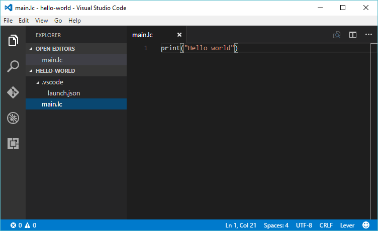
Task: Click the errors and warnings count
Action: [x=24, y=225]
